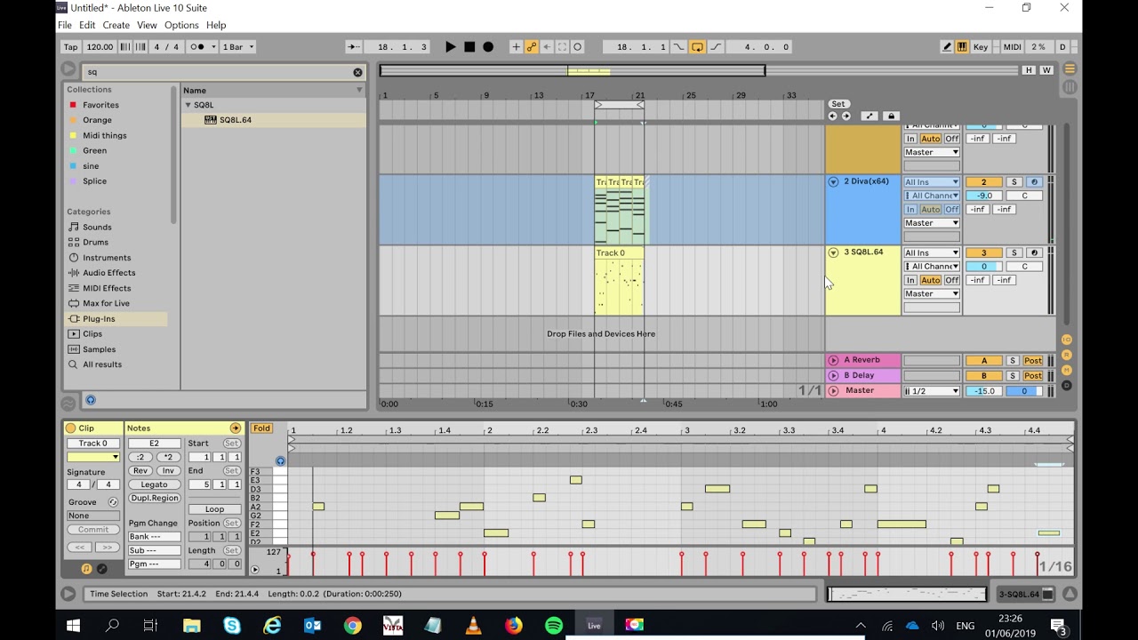The height and width of the screenshot is (640, 1138).
Task: Toggle the In/Out section show button
Action: [1067, 340]
